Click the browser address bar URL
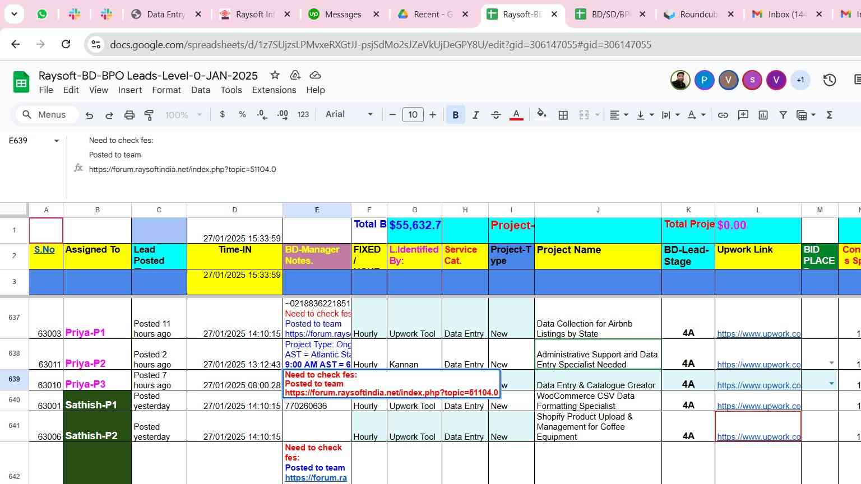 pyautogui.click(x=381, y=45)
